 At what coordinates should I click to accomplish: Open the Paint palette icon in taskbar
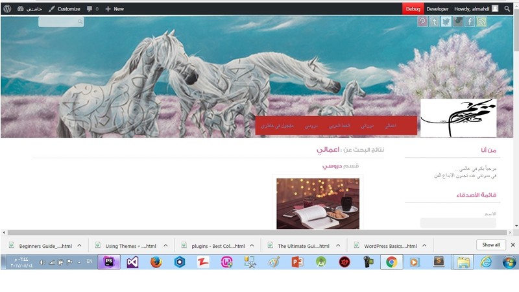(x=274, y=262)
